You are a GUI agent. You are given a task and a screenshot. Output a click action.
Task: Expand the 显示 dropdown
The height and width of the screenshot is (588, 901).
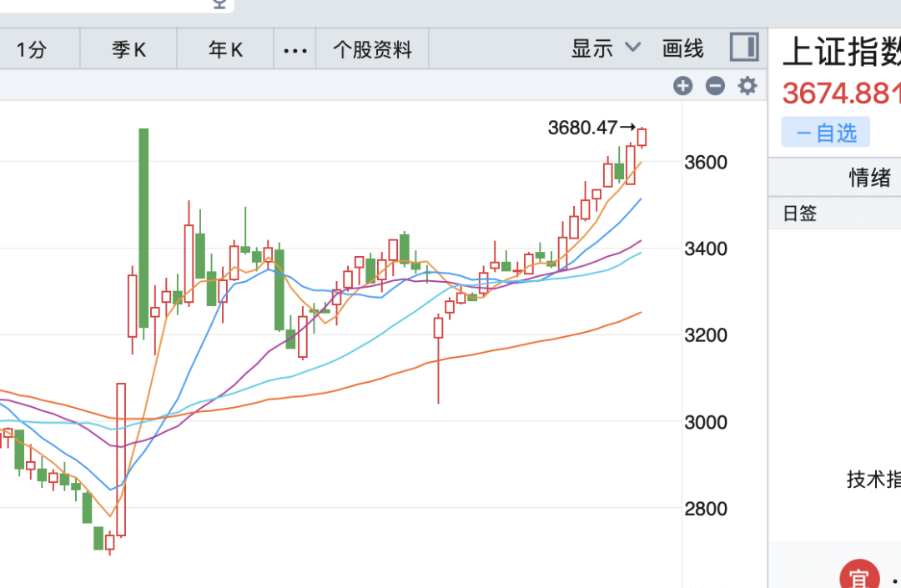pos(606,49)
